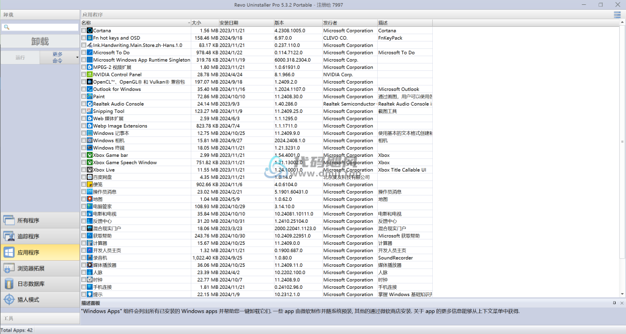Screen dimensions: 626x334
Task: Check the 百度网盘 checkbox
Action: coord(84,177)
